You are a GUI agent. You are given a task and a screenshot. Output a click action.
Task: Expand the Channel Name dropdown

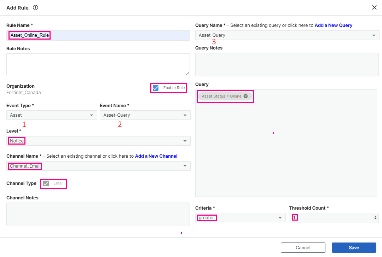point(98,166)
